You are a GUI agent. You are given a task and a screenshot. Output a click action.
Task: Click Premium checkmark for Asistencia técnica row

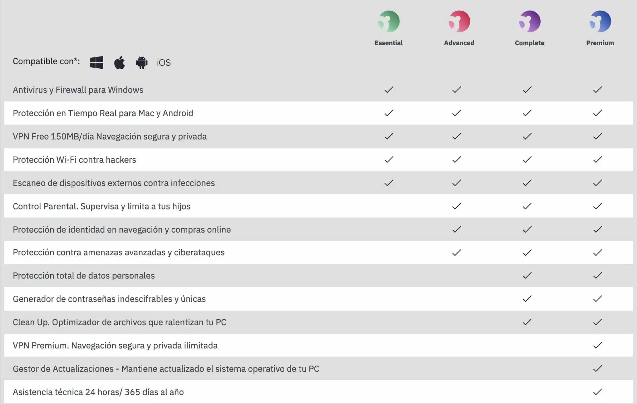tap(597, 392)
